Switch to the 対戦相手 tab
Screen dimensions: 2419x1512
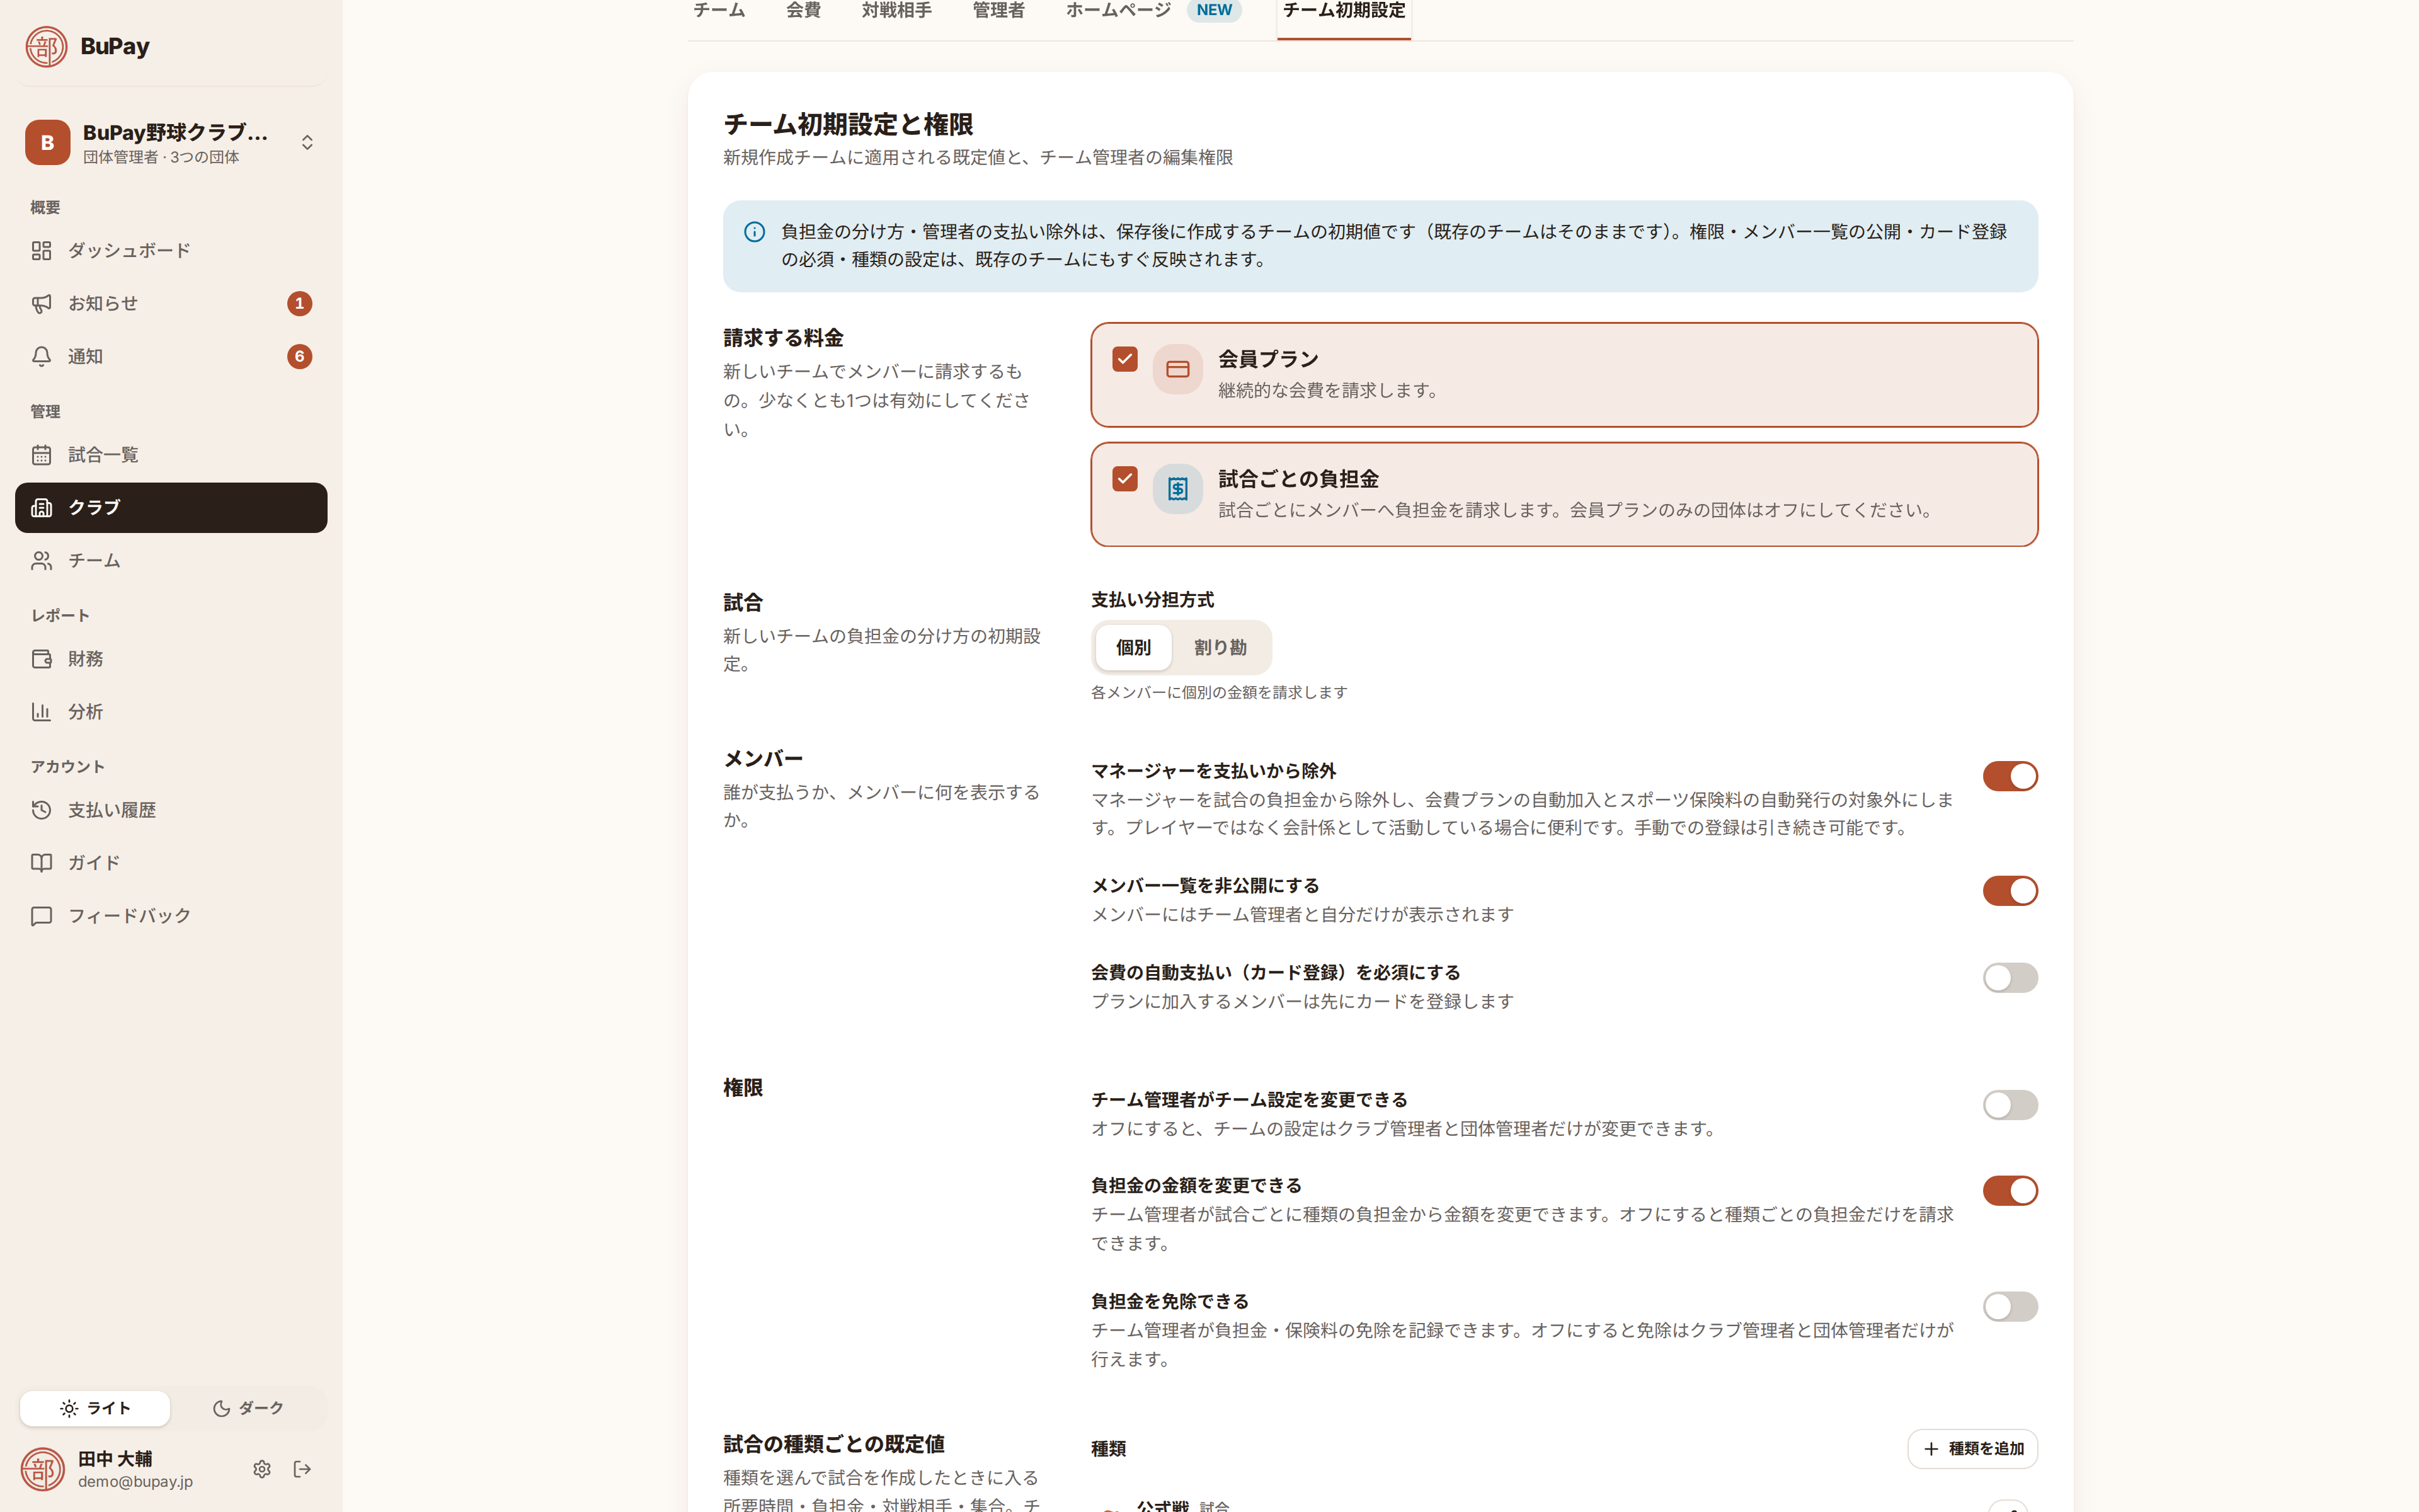[896, 11]
